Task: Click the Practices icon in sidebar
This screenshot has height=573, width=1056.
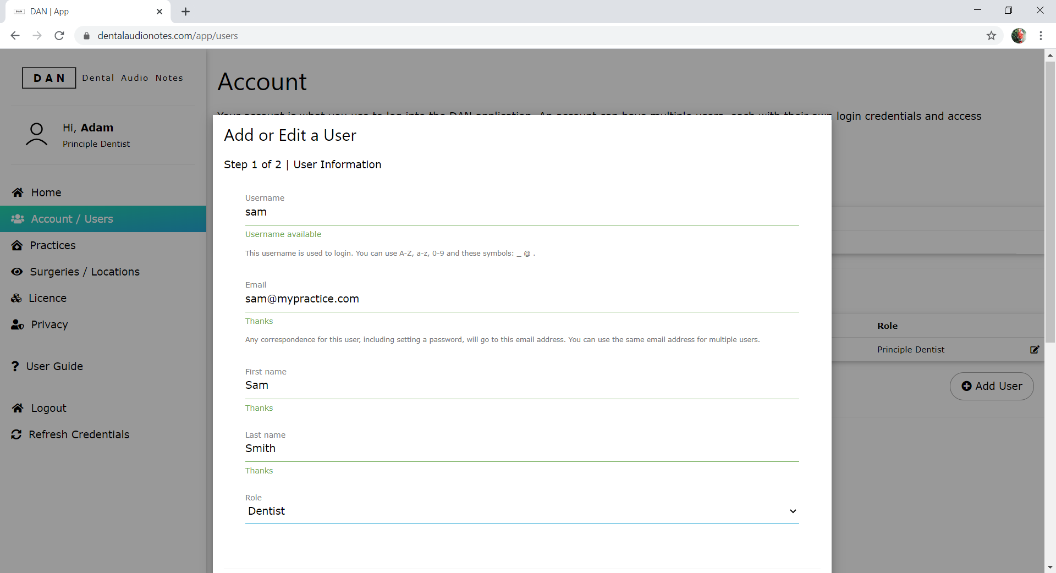Action: click(17, 245)
